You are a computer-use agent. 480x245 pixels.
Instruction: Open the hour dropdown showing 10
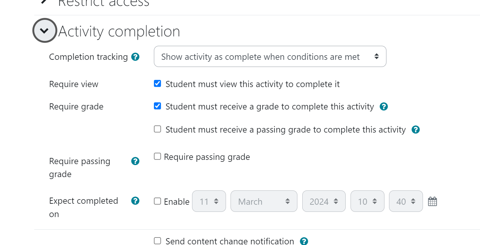pyautogui.click(x=367, y=201)
